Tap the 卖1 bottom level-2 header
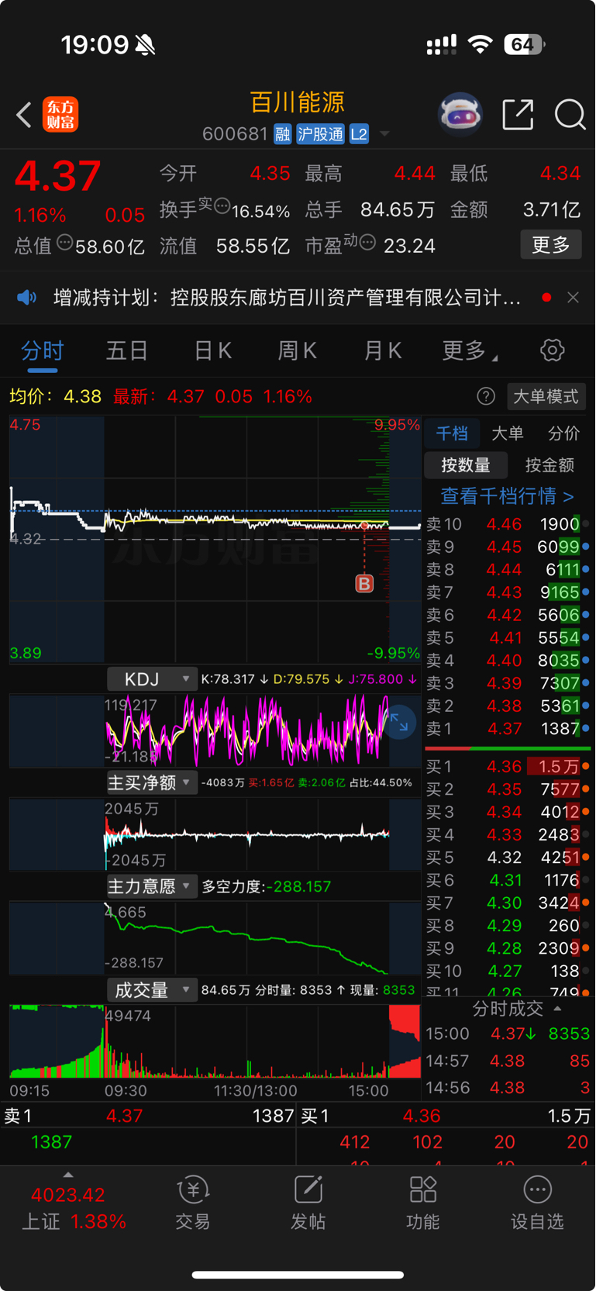596x1291 pixels. pos(148,1116)
